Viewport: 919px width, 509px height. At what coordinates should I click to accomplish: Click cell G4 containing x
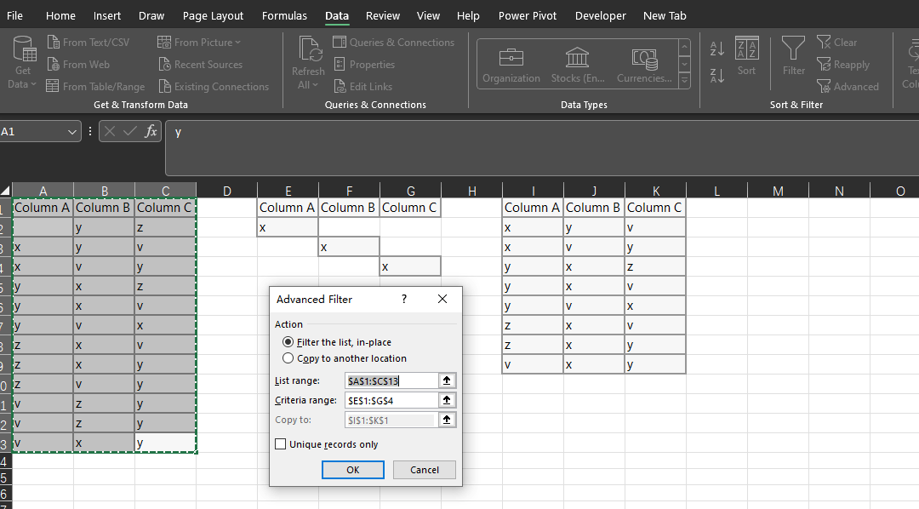tap(410, 266)
